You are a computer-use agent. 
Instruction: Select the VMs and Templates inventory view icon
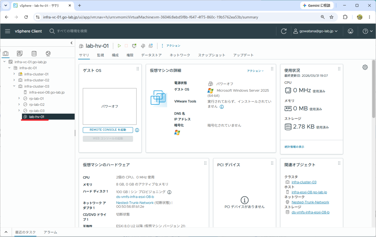click(20, 54)
